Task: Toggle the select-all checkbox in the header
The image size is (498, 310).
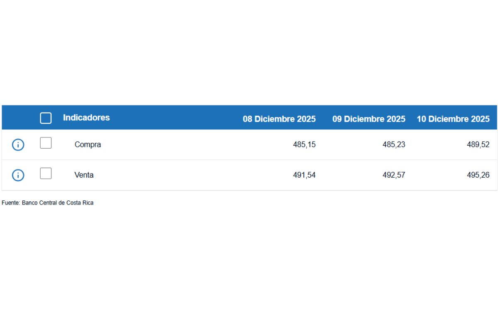Action: 46,118
